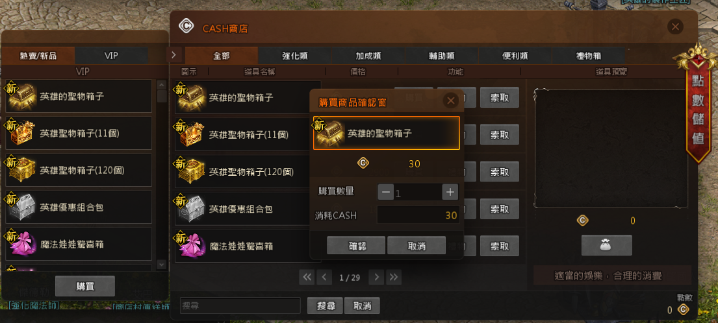Click the 搜尋 search input field
The width and height of the screenshot is (718, 323).
tap(240, 305)
